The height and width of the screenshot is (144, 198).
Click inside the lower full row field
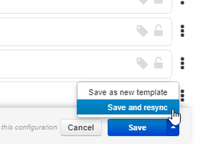[x=86, y=64]
